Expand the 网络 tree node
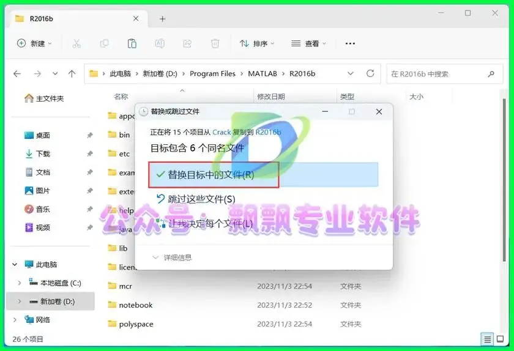This screenshot has height=351, width=514. pyautogui.click(x=15, y=320)
